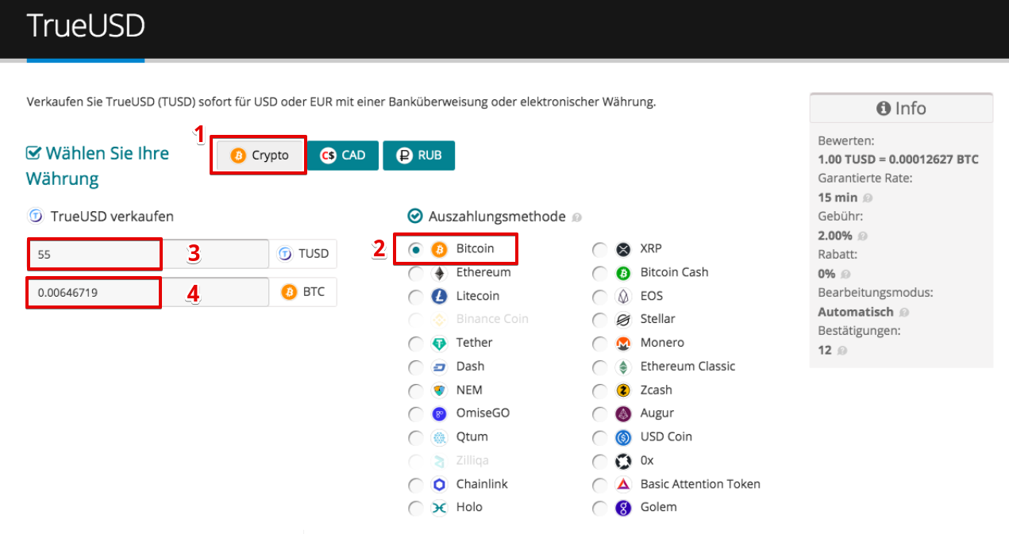Click the XRP coin icon
This screenshot has width=1009, height=534.
(x=623, y=249)
